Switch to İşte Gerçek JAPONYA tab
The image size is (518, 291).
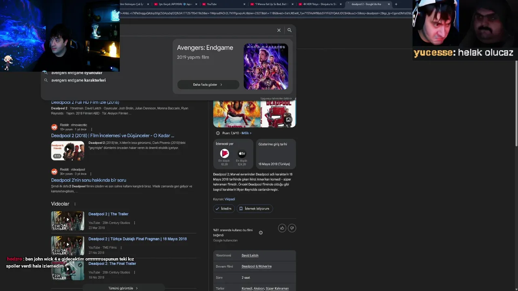(x=175, y=4)
